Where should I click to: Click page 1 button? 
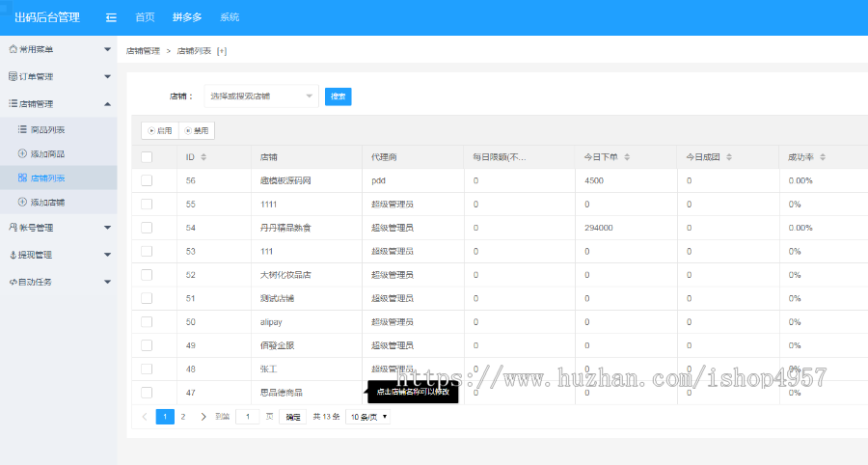pos(165,417)
